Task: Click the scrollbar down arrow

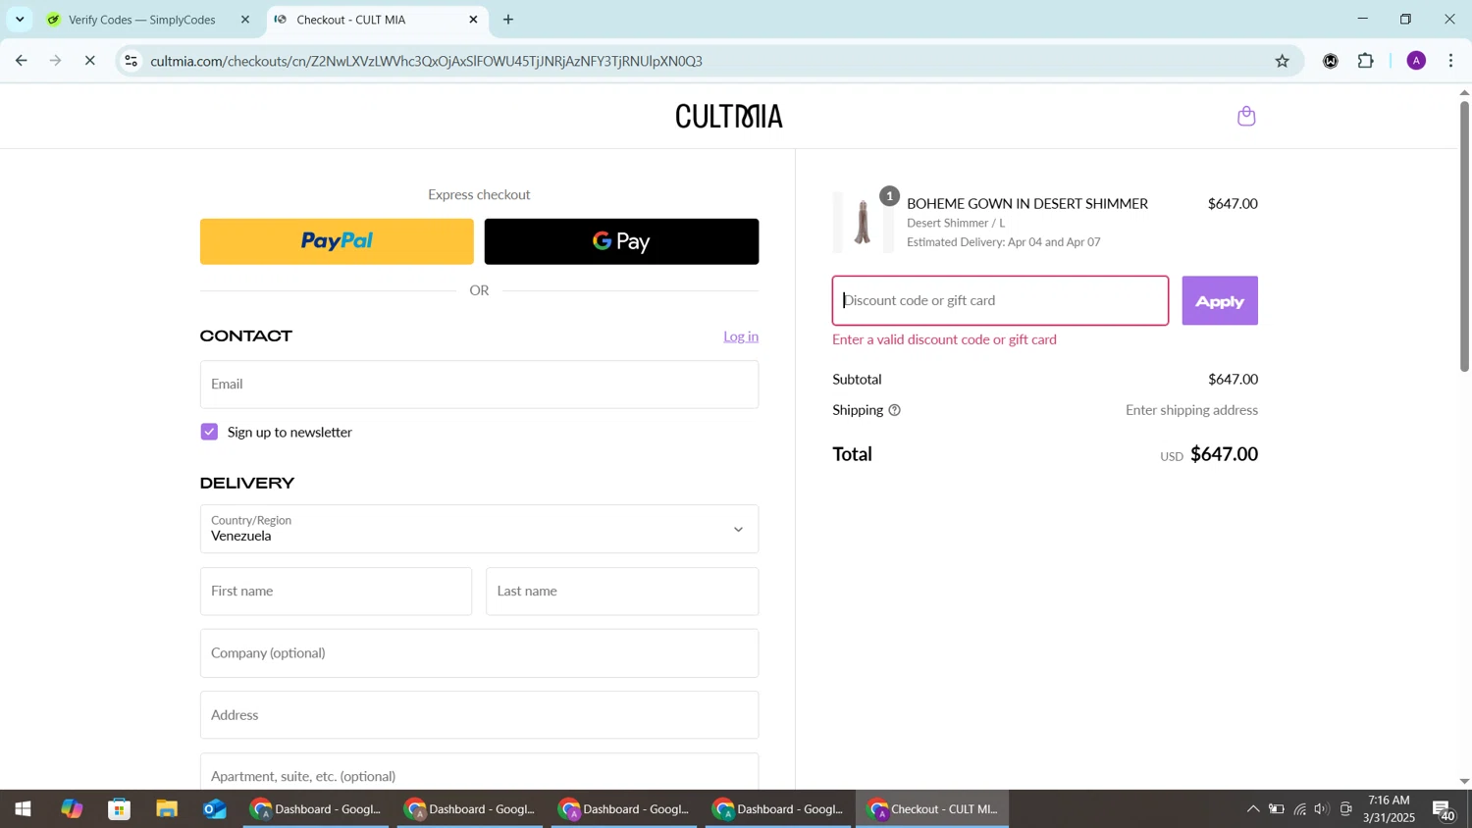Action: point(1464,782)
